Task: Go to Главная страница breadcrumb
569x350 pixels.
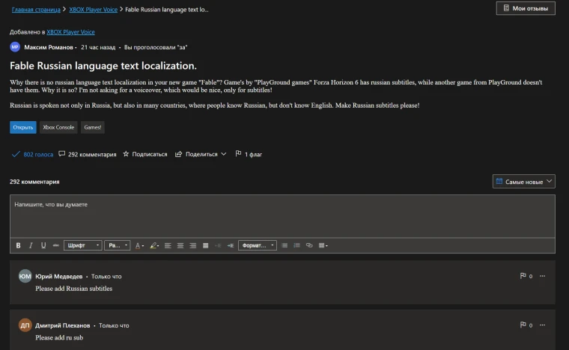Action: [x=36, y=10]
